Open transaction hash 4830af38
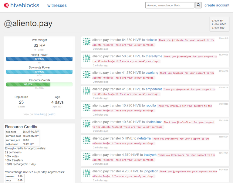Screen dimensions: 233x183 click(223, 71)
